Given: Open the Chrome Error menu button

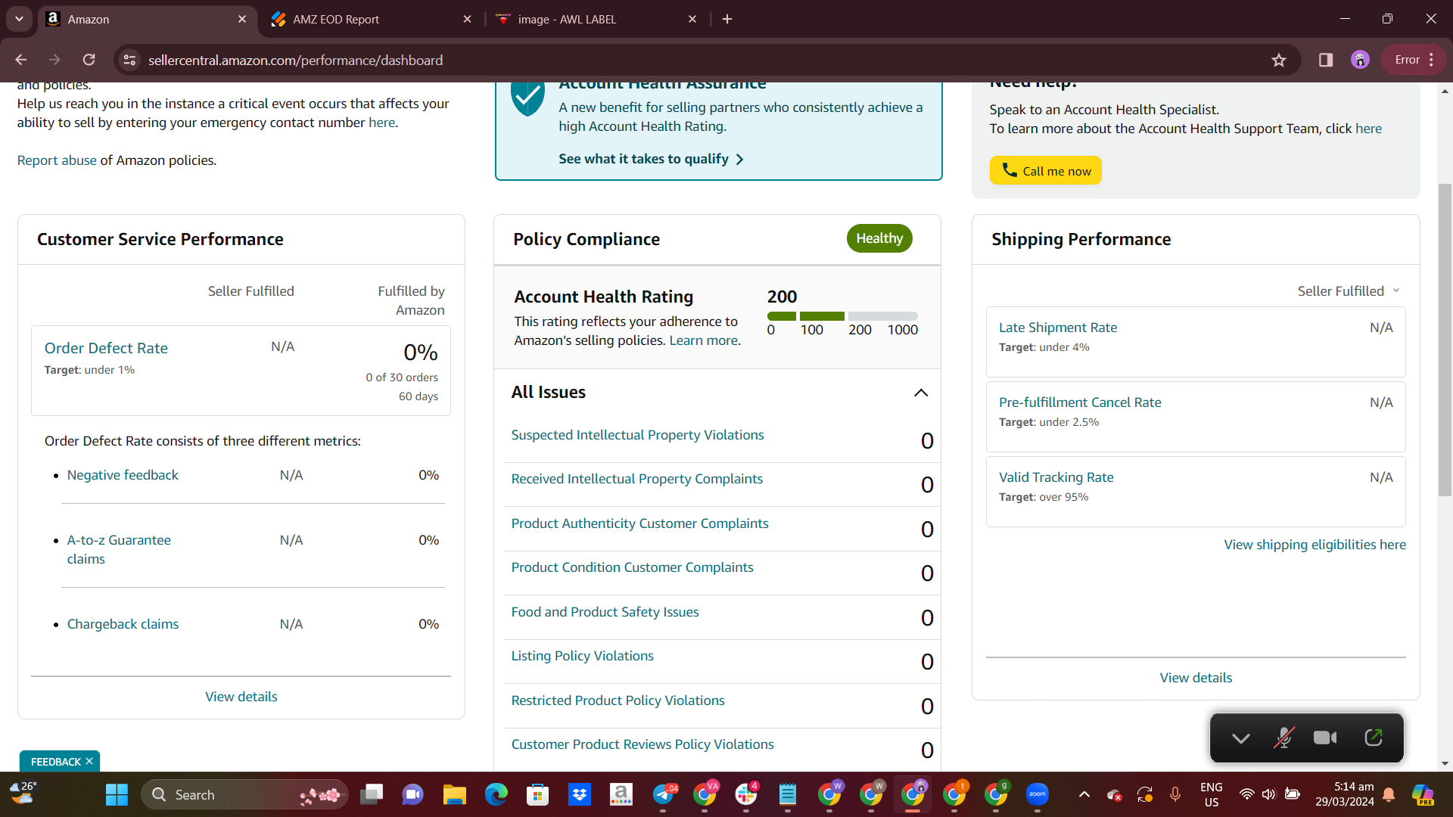Looking at the screenshot, I should click(x=1414, y=60).
